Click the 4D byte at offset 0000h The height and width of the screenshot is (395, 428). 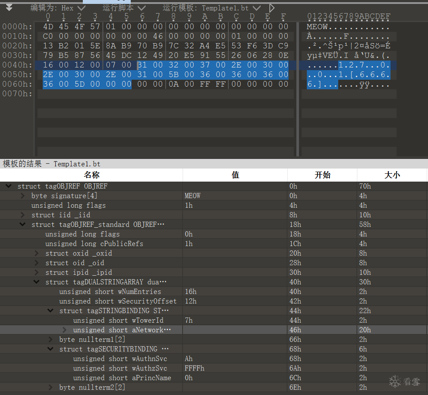point(48,26)
